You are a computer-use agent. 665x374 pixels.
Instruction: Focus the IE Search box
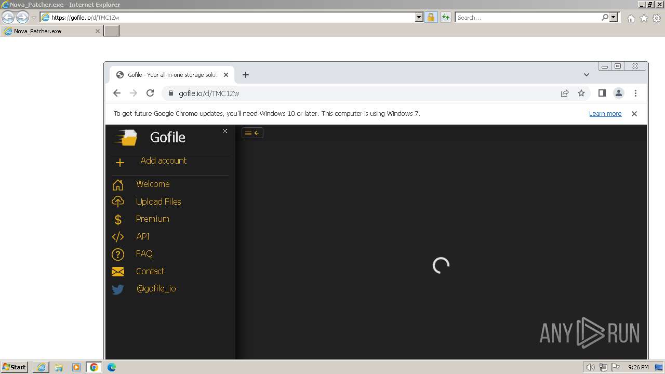pos(527,17)
